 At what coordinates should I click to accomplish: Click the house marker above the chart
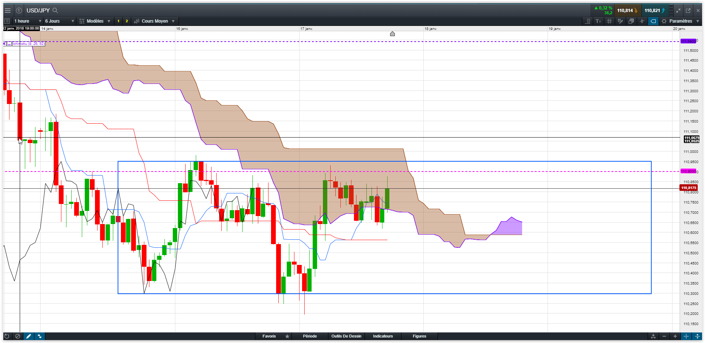pyautogui.click(x=392, y=34)
